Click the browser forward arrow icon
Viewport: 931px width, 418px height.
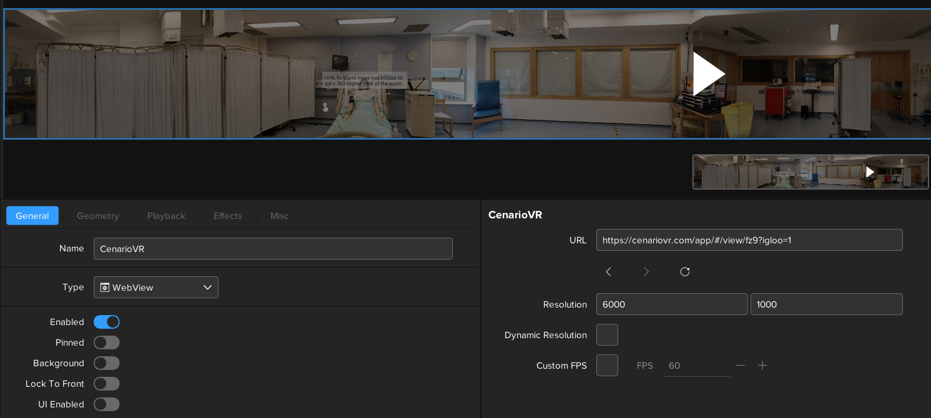tap(646, 272)
